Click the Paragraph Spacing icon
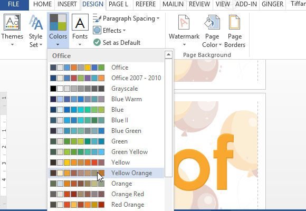The image size is (306, 211). (x=97, y=18)
